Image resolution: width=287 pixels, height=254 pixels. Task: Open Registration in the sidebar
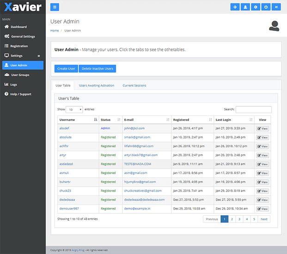coord(23,46)
